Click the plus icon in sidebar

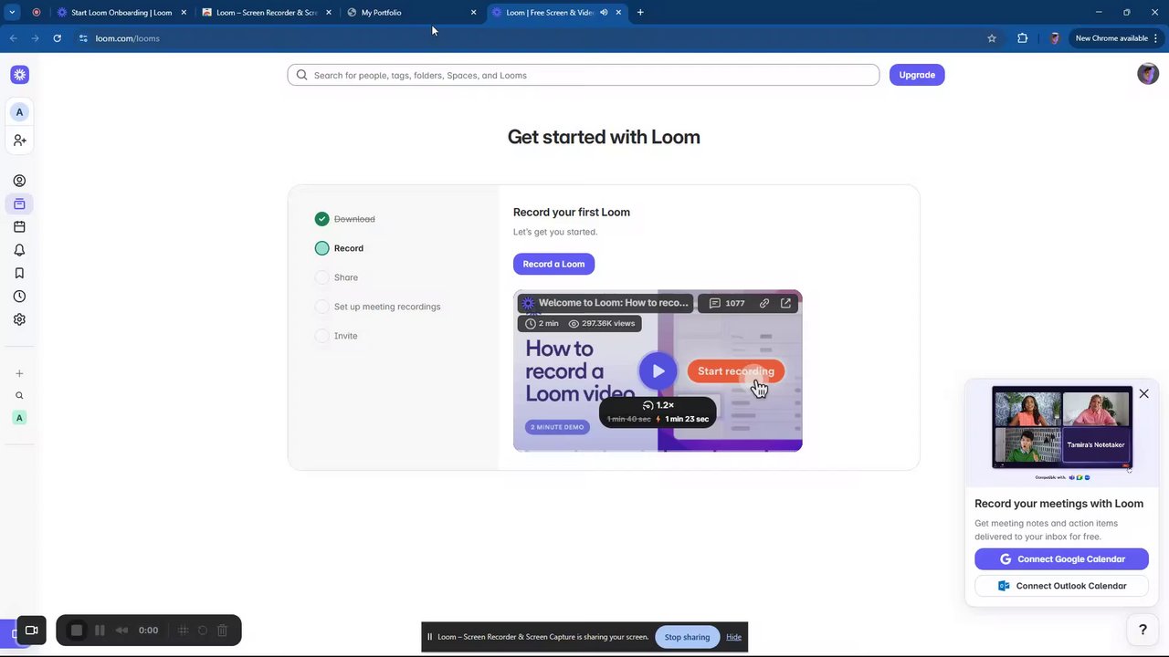pos(19,373)
